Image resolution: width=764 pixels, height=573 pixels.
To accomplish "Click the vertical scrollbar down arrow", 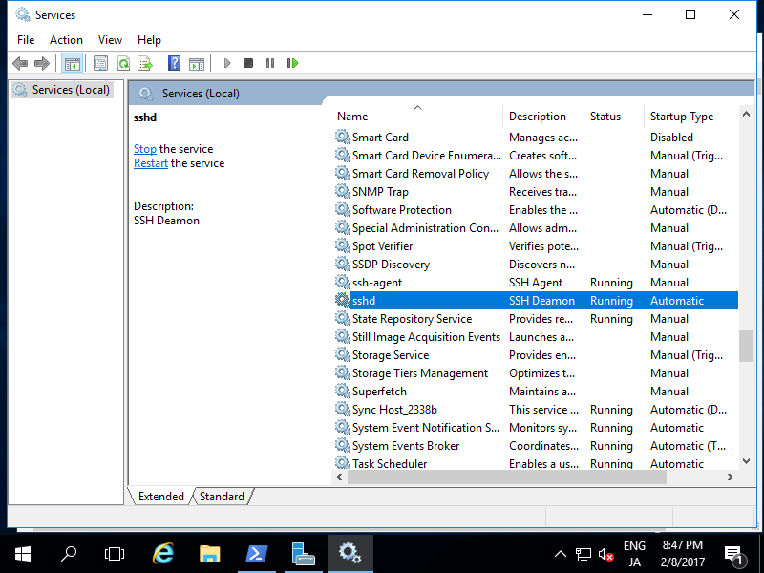I will pyautogui.click(x=746, y=461).
